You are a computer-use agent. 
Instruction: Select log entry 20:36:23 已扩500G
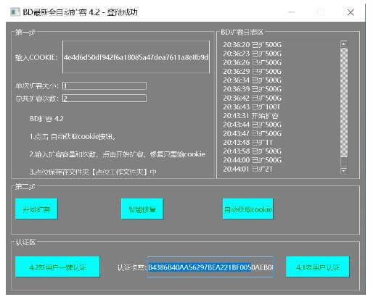(x=252, y=54)
